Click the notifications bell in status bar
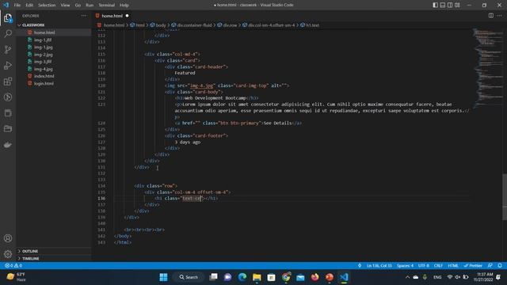507x285 pixels. (x=500, y=265)
